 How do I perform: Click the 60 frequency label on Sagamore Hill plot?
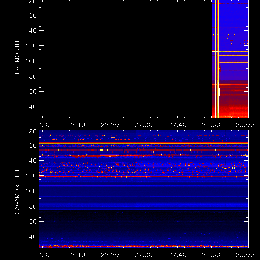point(33,222)
